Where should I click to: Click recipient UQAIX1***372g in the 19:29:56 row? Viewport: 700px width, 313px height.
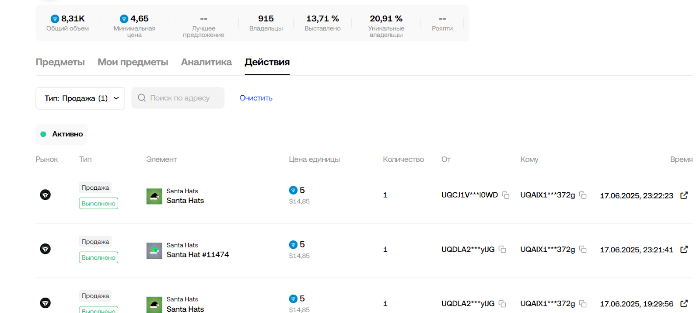(548, 303)
